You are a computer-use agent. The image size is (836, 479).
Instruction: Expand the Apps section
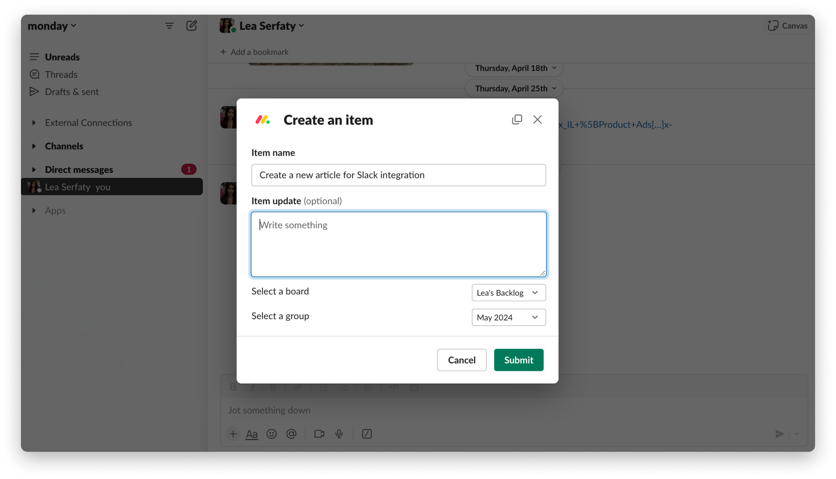34,211
